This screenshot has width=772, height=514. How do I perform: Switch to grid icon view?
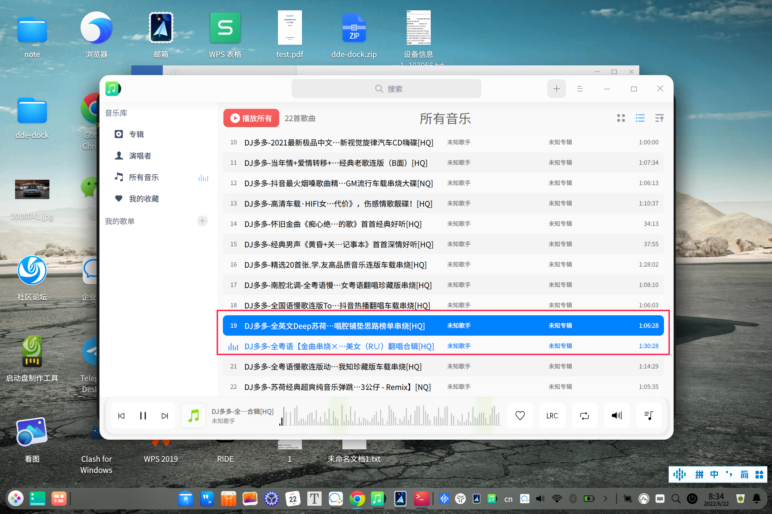click(x=621, y=118)
